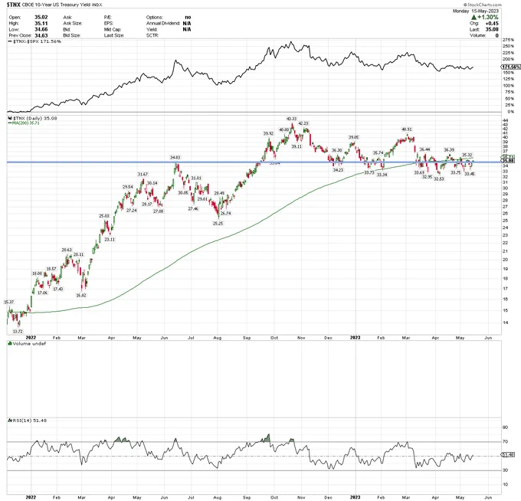Viewport: 521px width, 501px height.
Task: Click the line marker before $TNX:$SPX legend
Action: coord(10,41)
